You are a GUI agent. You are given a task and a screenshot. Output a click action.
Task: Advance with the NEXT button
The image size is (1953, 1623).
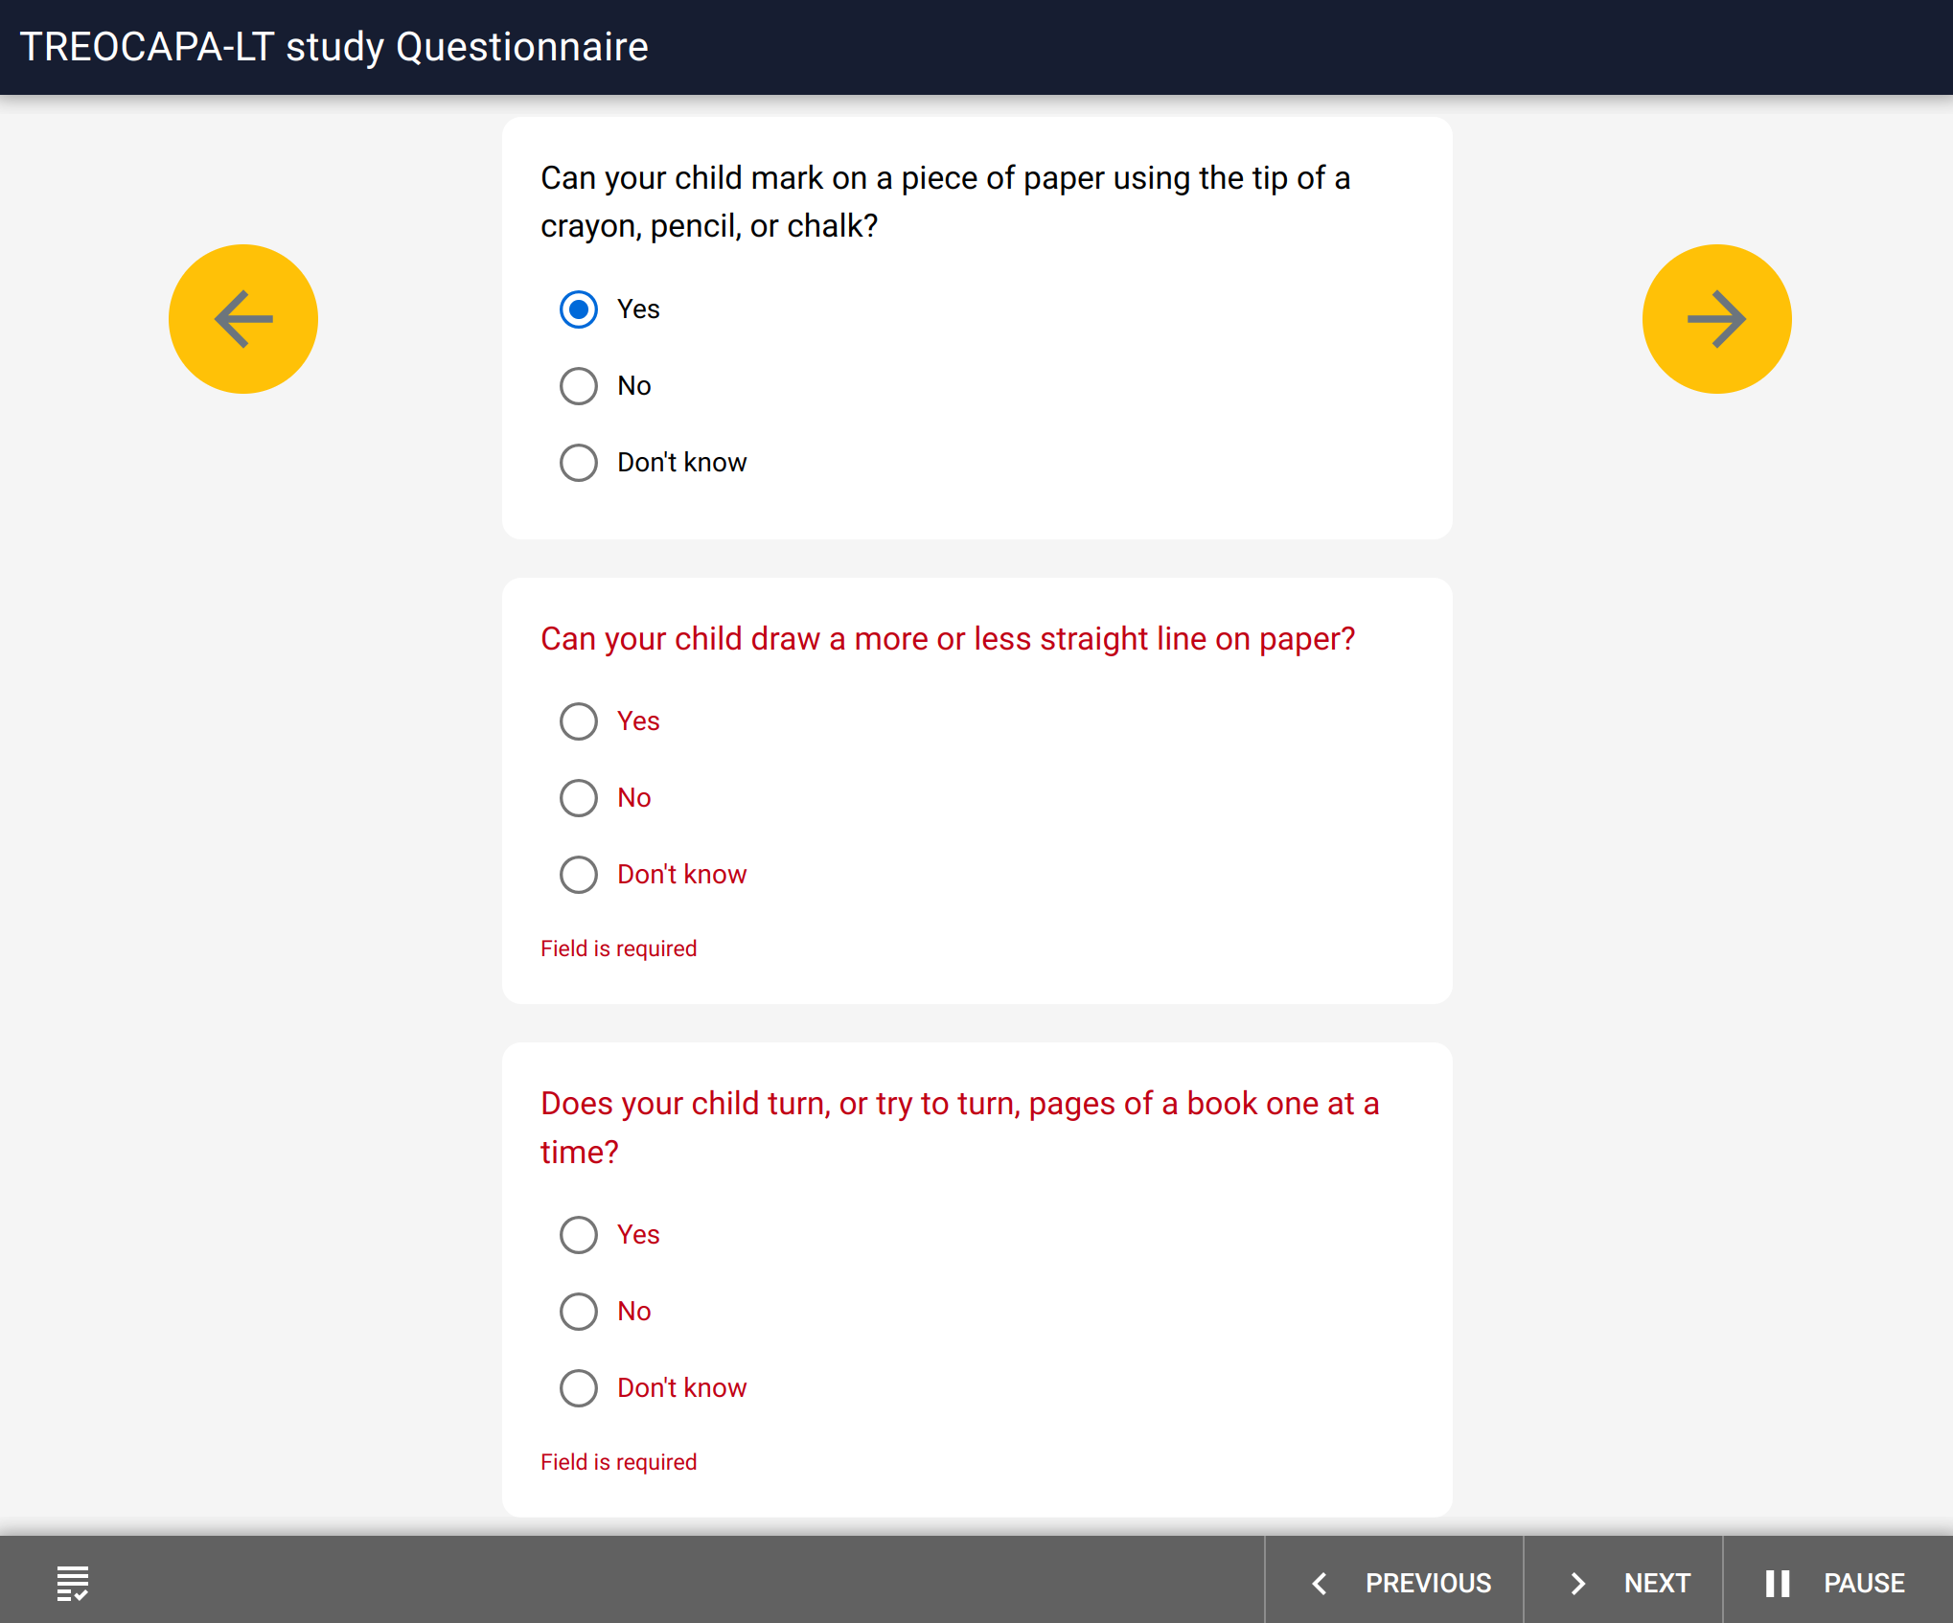(1623, 1583)
